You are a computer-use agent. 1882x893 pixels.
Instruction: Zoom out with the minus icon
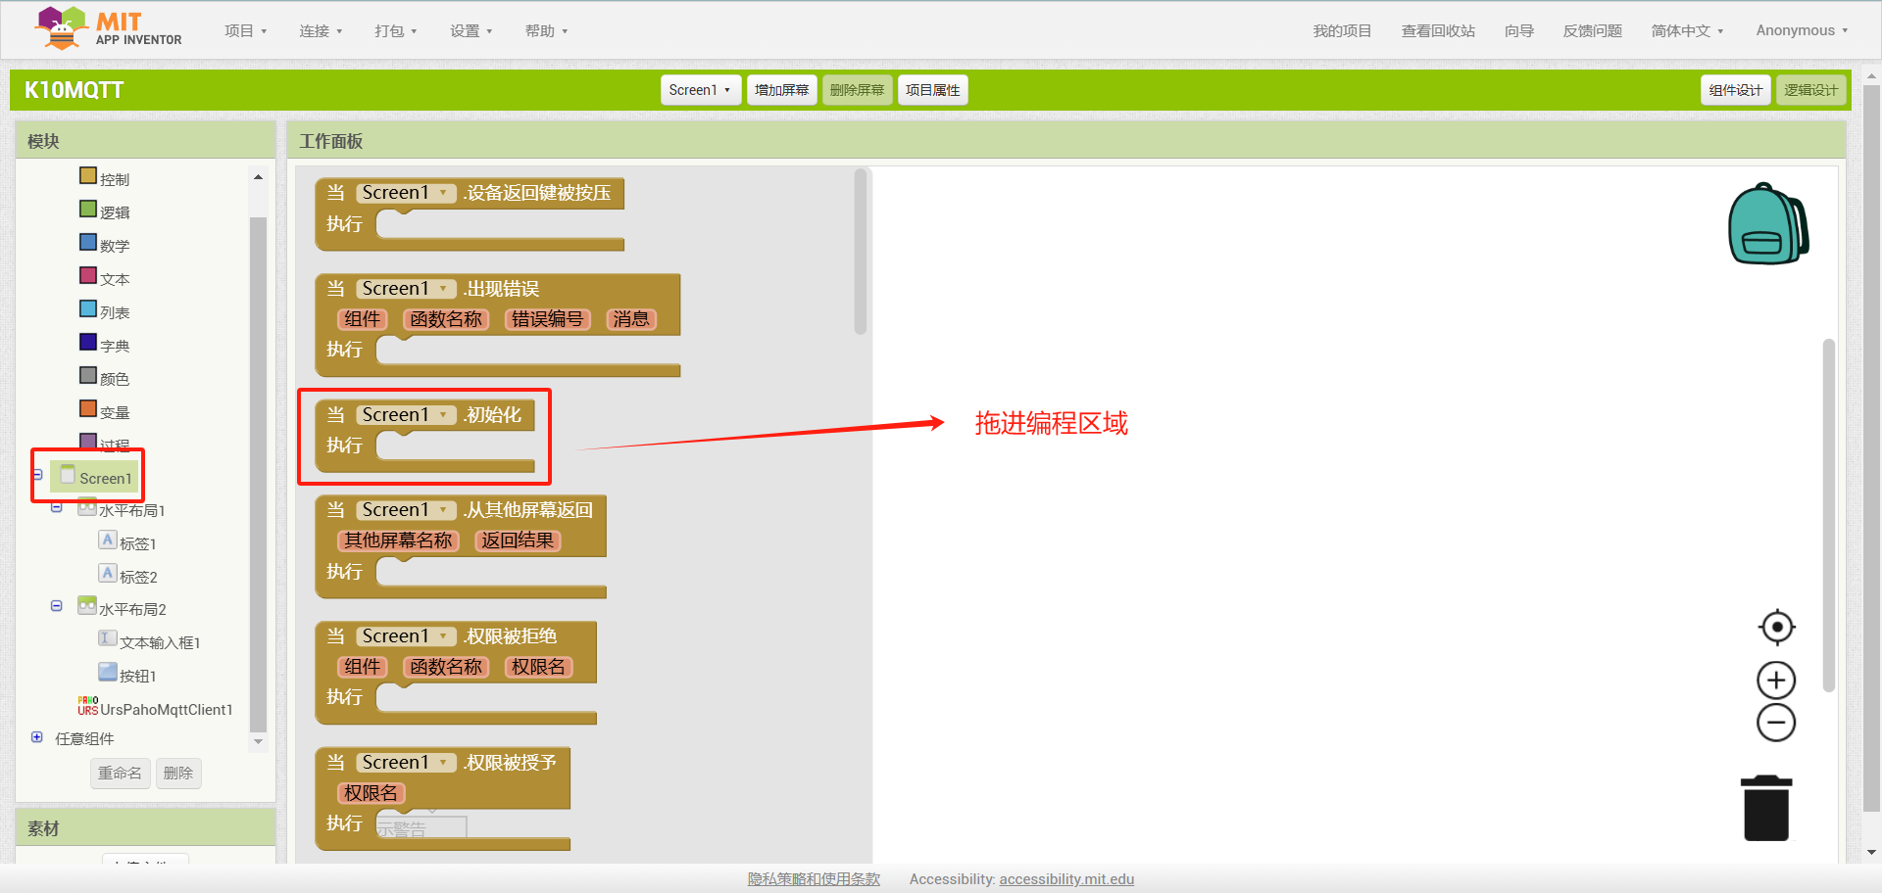point(1776,723)
